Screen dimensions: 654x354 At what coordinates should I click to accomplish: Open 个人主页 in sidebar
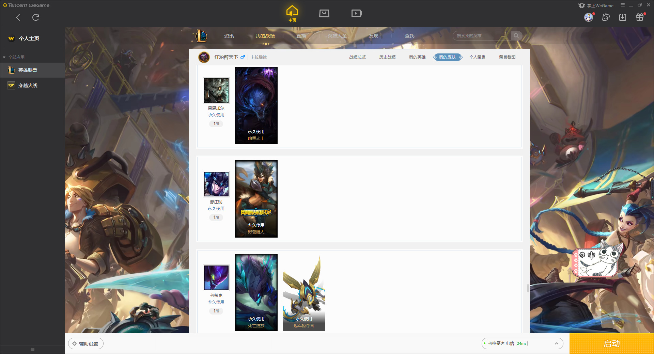pos(29,38)
